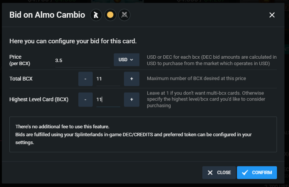Increase Total BCX with the plus button
The width and height of the screenshot is (289, 187).
pyautogui.click(x=132, y=79)
